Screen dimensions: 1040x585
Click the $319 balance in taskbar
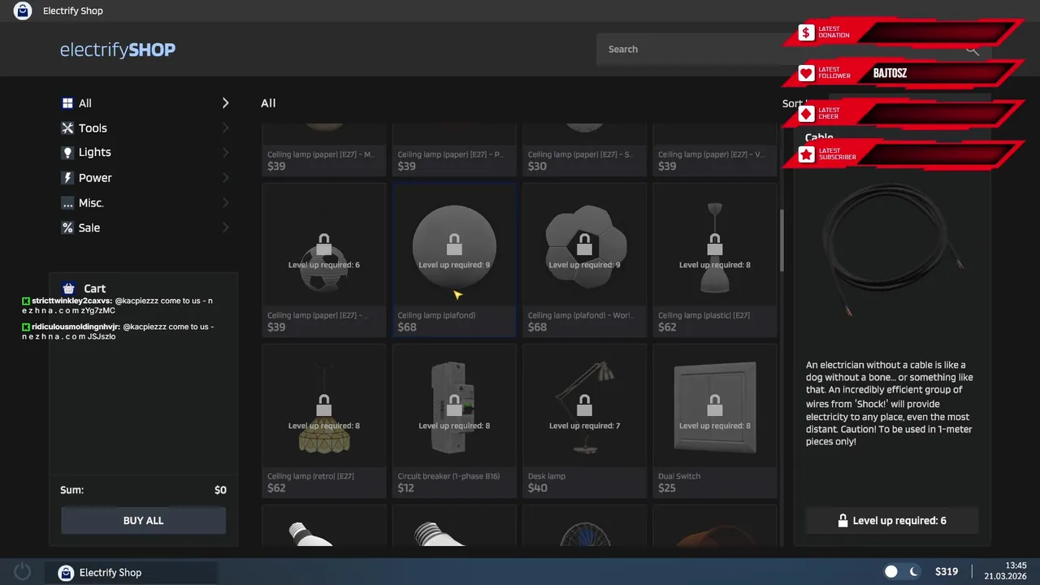pos(947,572)
